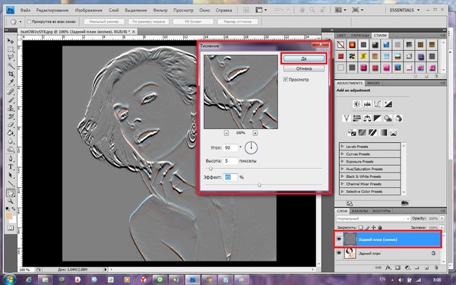Screen dimensions: 456x285
Task: Switch to the MASKS tab
Action: pos(373,83)
